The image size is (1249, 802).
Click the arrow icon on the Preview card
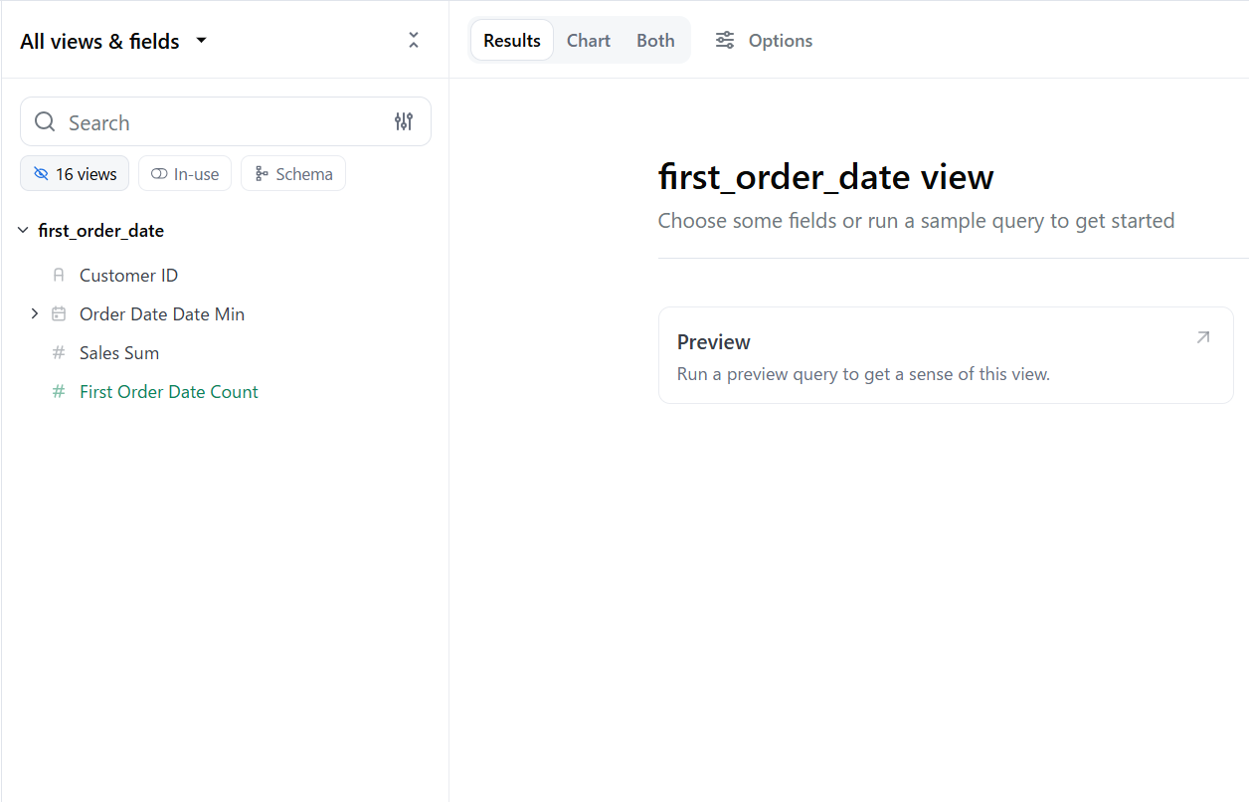[1202, 337]
